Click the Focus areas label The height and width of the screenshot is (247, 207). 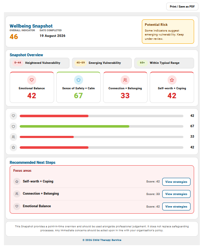(22, 171)
